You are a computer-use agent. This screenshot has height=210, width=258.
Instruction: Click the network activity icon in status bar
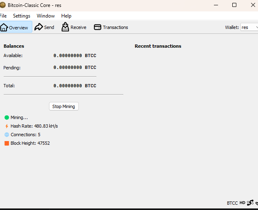coord(250,203)
